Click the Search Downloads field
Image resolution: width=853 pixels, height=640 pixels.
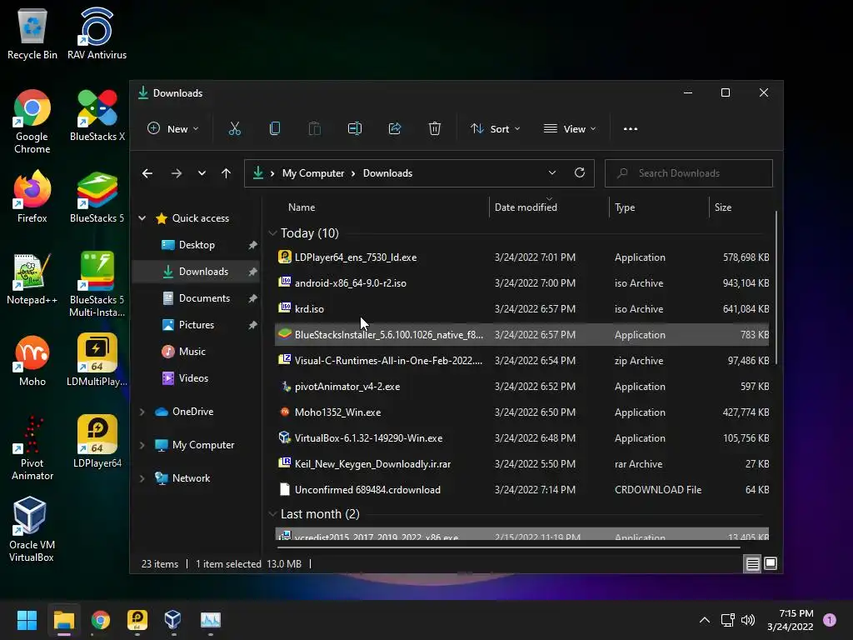click(689, 173)
